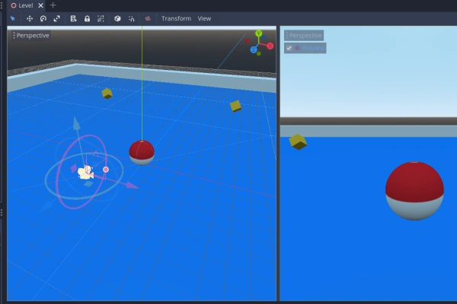Activate the Select Mode arrow tool
This screenshot has height=304, width=457.
pos(13,18)
